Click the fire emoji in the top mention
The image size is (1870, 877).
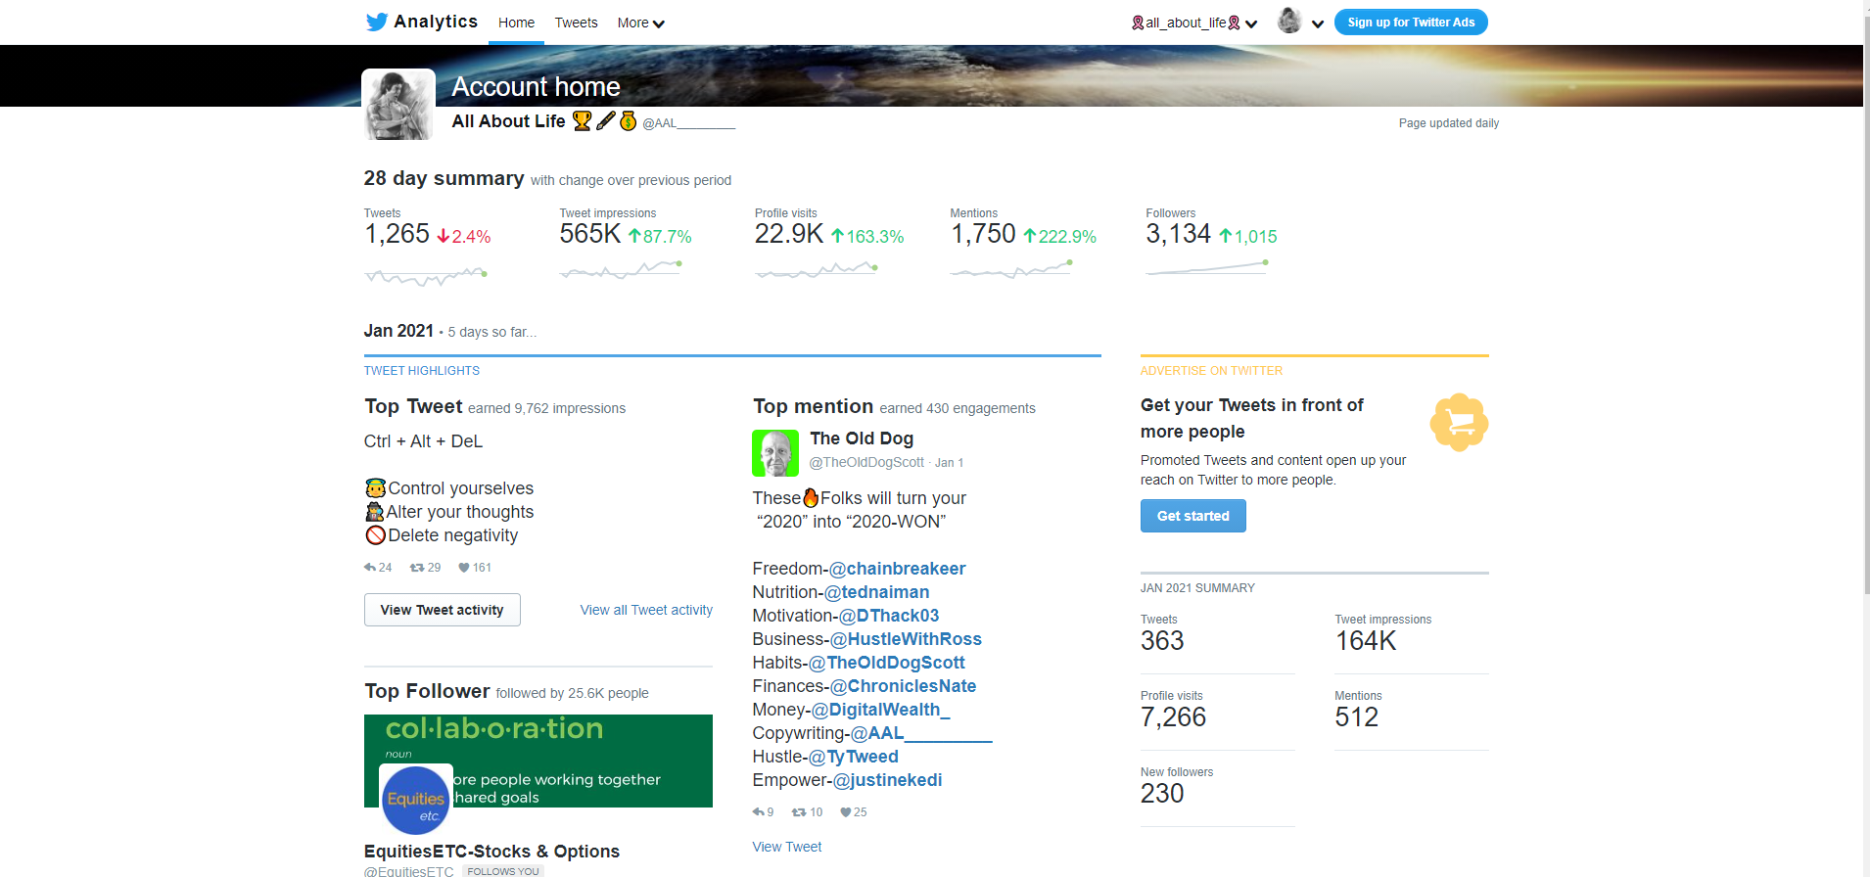(811, 498)
